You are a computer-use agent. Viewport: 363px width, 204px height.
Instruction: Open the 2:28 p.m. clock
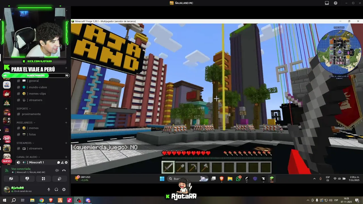(x=354, y=178)
